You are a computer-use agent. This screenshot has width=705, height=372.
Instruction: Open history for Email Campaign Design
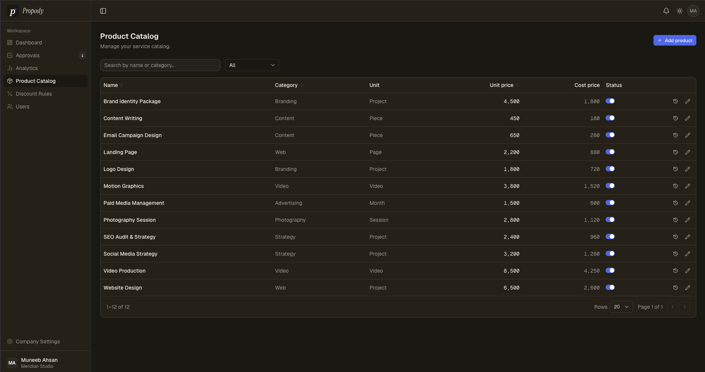676,135
